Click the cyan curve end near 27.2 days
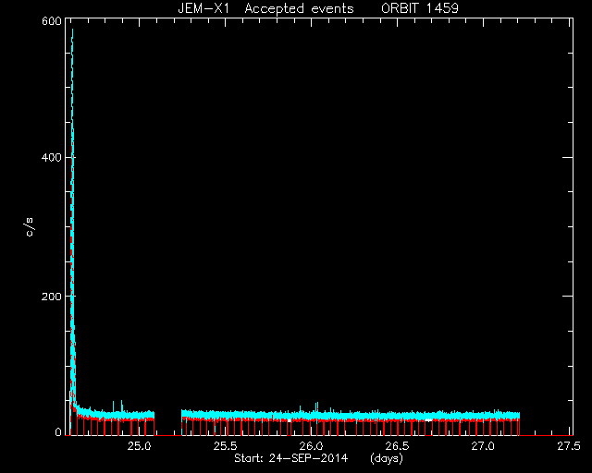The height and width of the screenshot is (473, 592). pos(519,416)
